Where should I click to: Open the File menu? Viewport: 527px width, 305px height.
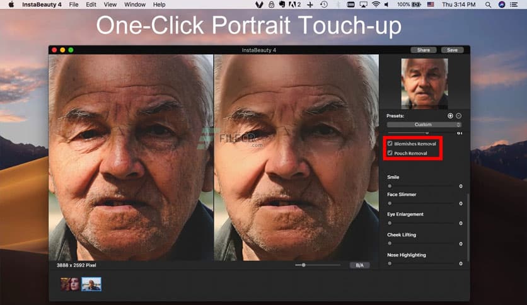point(74,4)
